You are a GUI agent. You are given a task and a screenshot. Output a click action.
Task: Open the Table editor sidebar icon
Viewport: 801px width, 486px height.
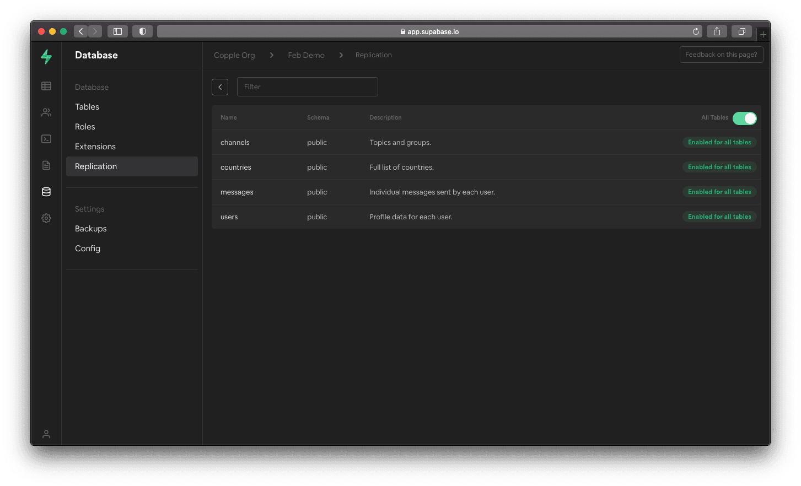pyautogui.click(x=46, y=86)
